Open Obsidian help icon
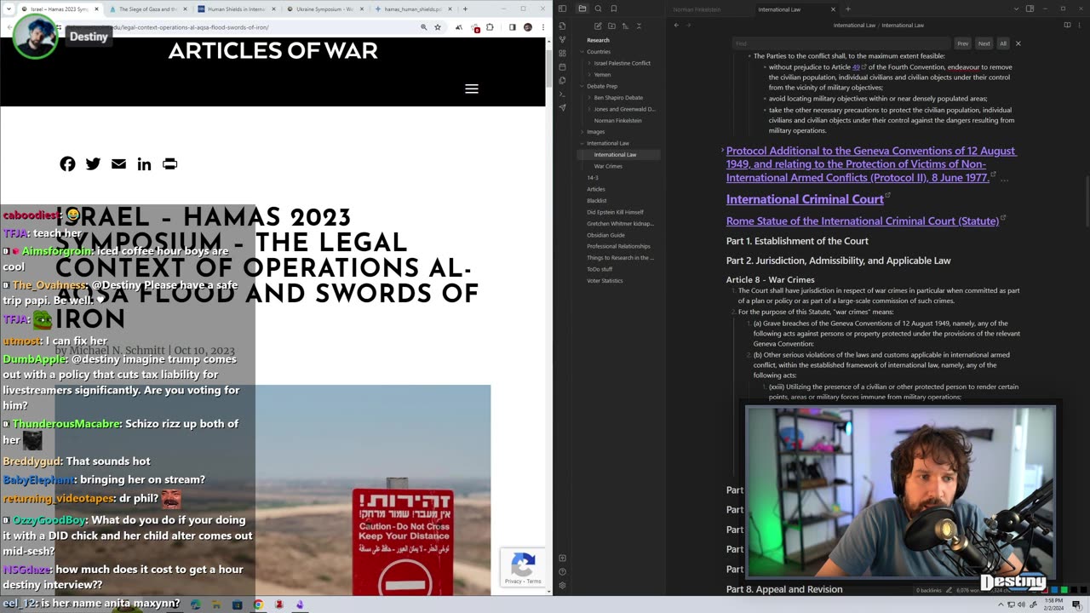 click(562, 571)
